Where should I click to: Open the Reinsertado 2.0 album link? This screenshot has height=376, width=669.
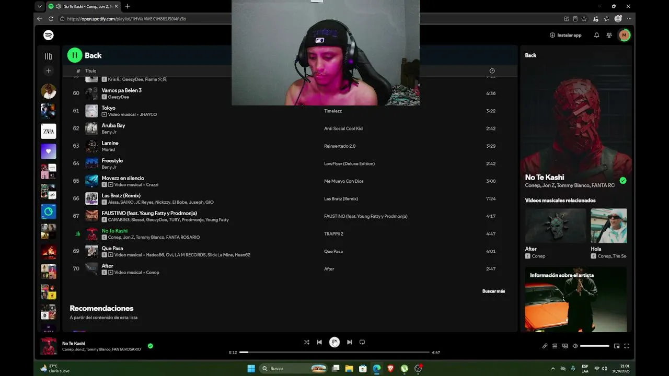340,146
